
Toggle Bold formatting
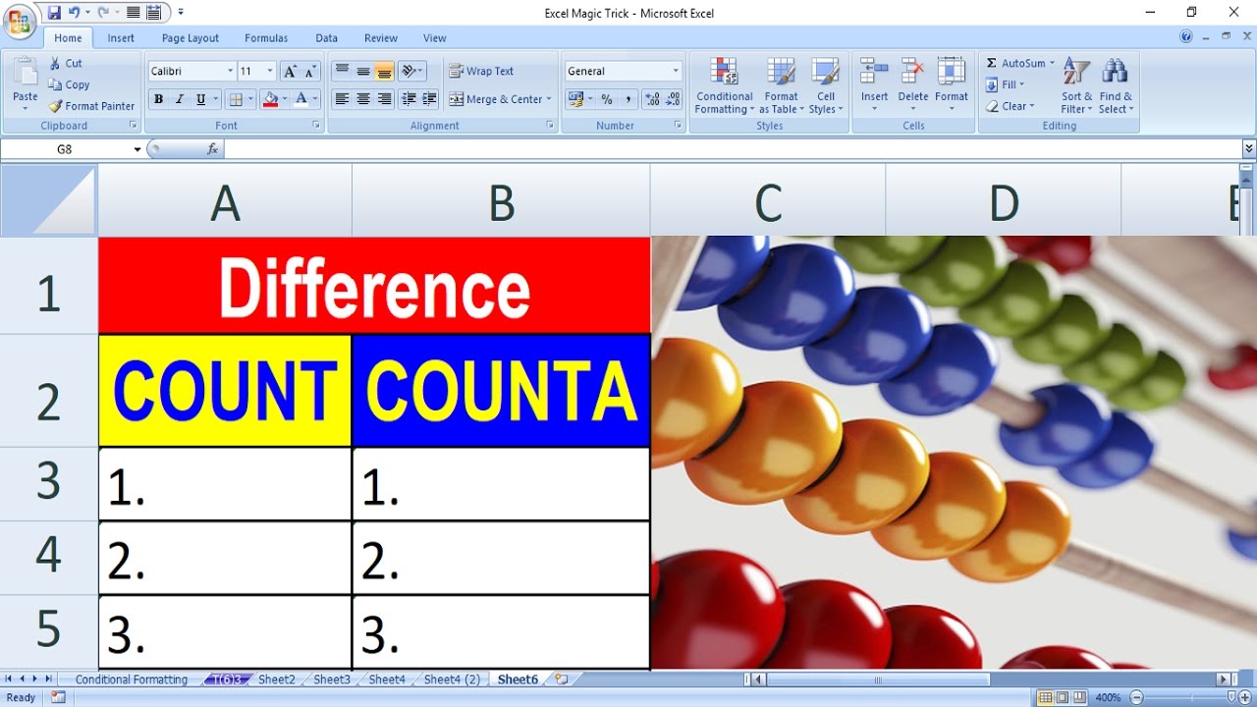pyautogui.click(x=158, y=99)
